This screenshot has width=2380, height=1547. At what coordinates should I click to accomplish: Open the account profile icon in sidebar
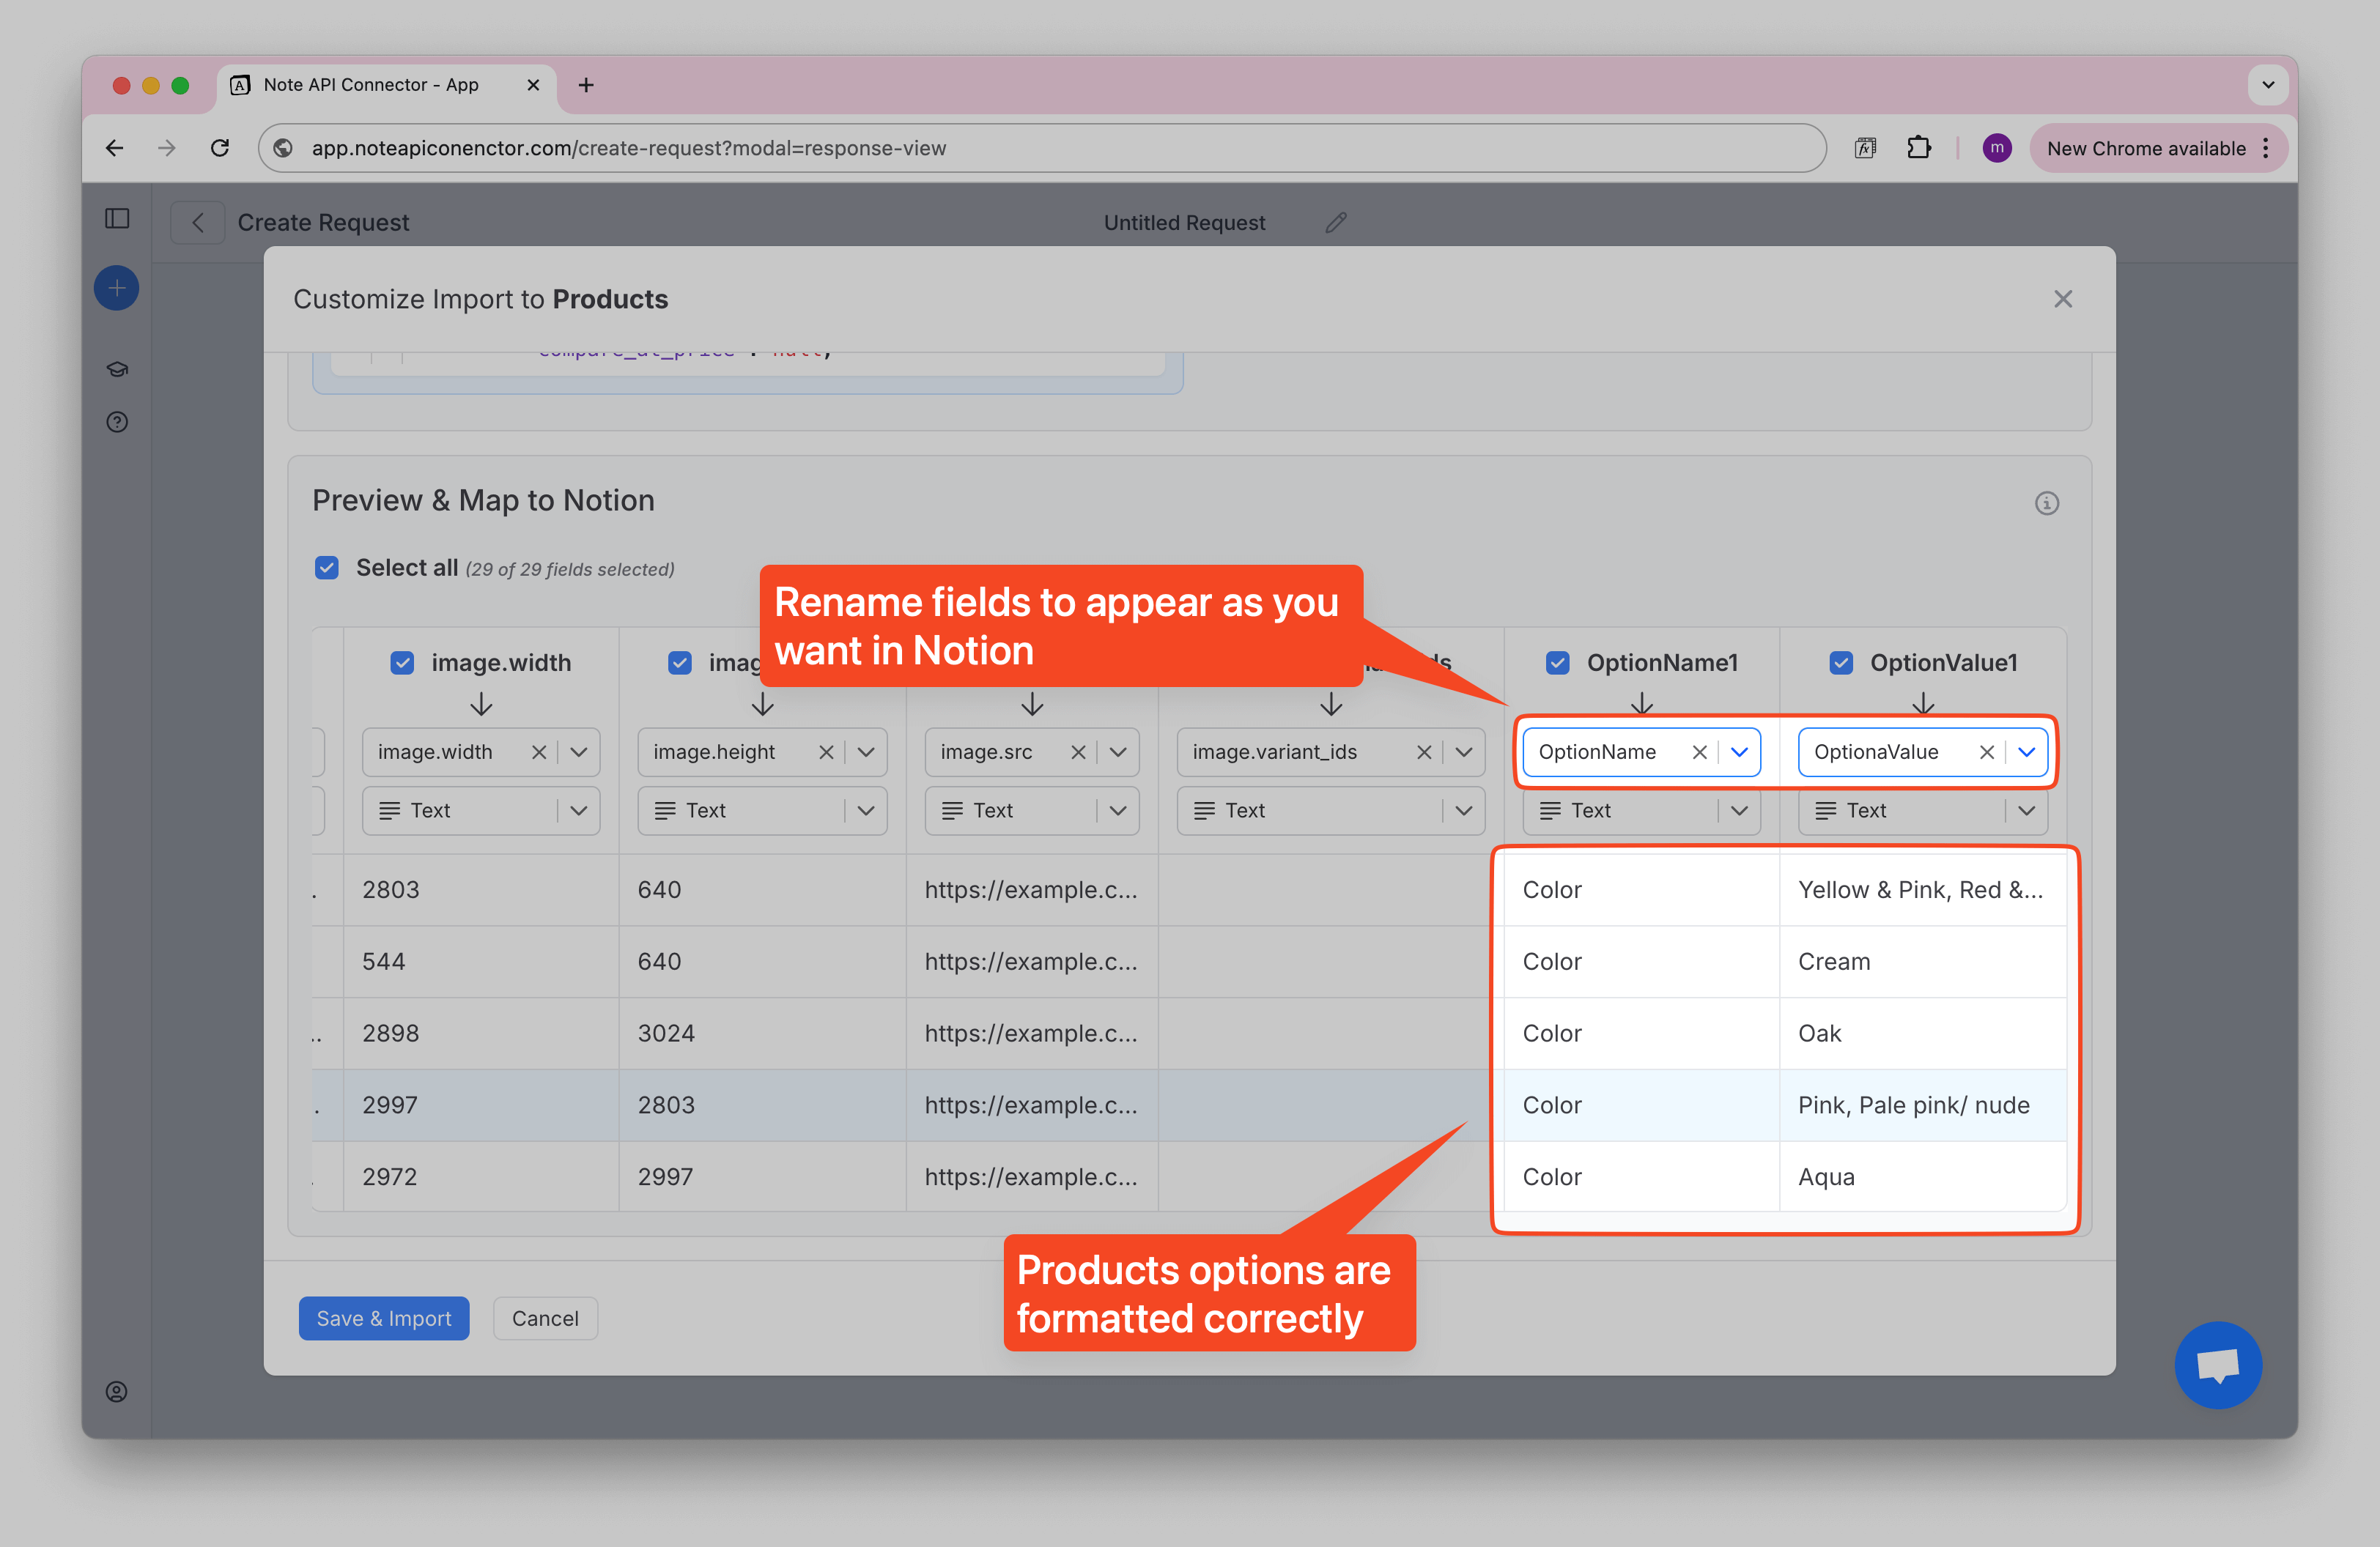click(117, 1391)
